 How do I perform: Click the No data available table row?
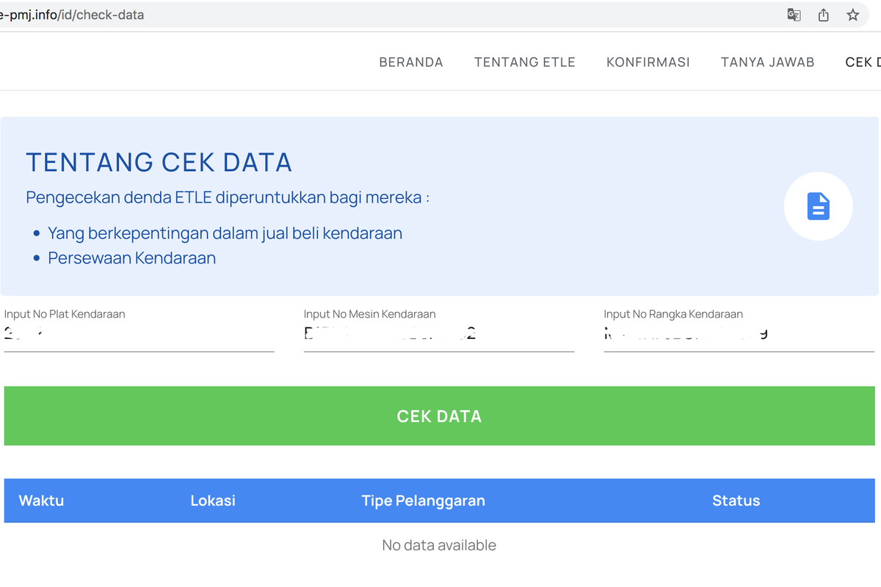(x=438, y=545)
